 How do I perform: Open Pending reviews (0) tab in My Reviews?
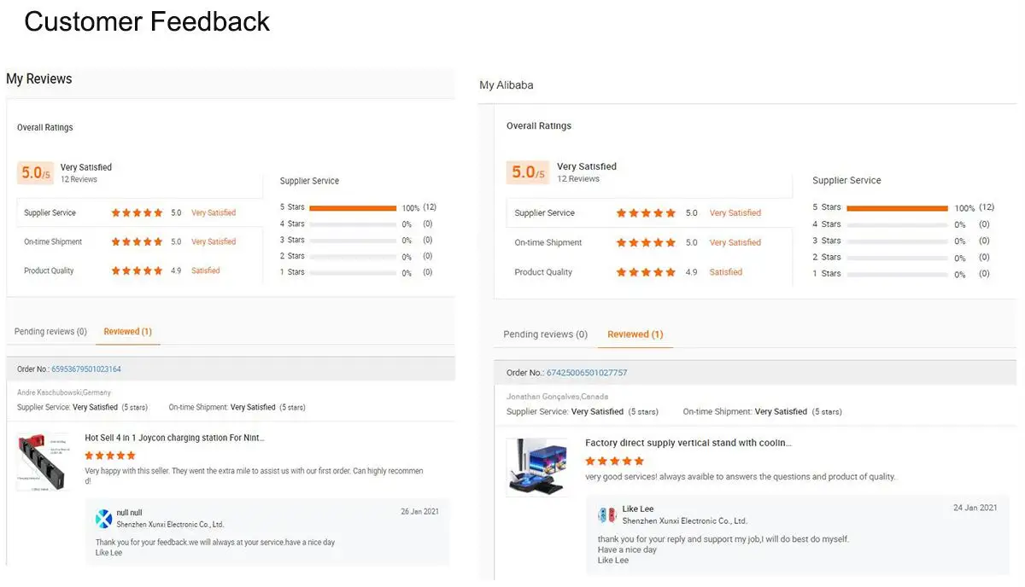50,332
